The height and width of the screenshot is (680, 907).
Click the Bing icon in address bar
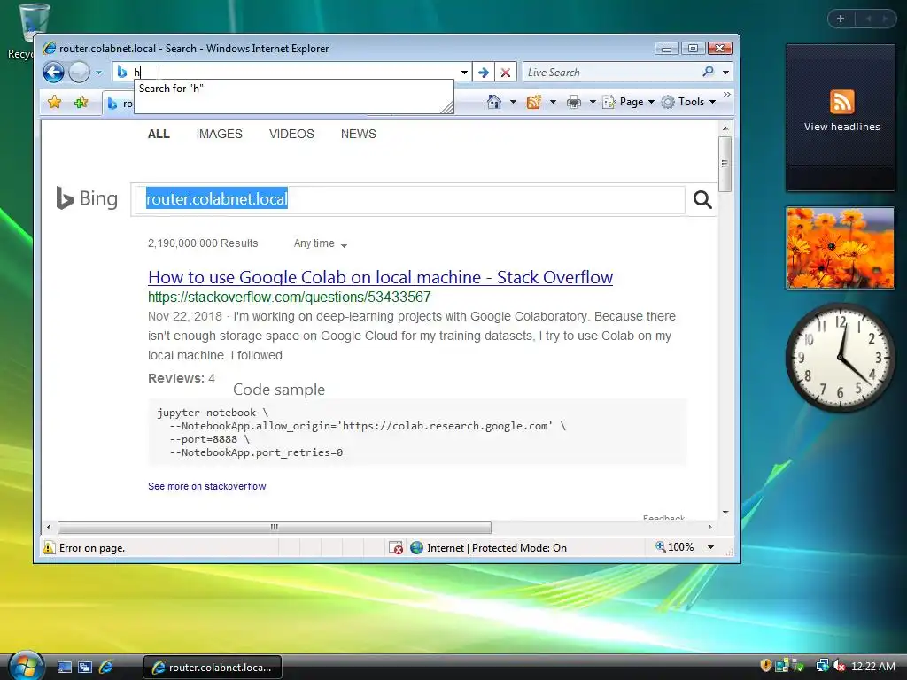tap(122, 73)
